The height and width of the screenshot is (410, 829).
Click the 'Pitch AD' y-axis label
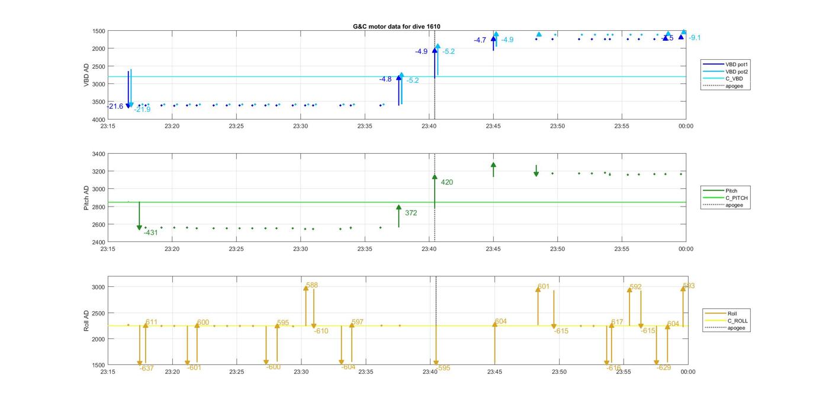click(x=86, y=198)
